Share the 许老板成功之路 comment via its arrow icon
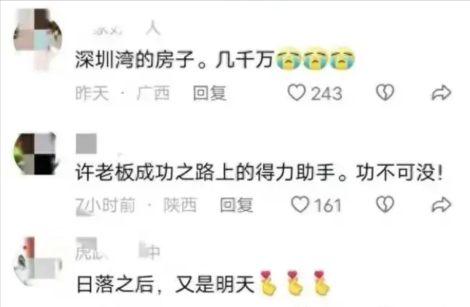Image resolution: width=470 pixels, height=307 pixels. point(442,205)
